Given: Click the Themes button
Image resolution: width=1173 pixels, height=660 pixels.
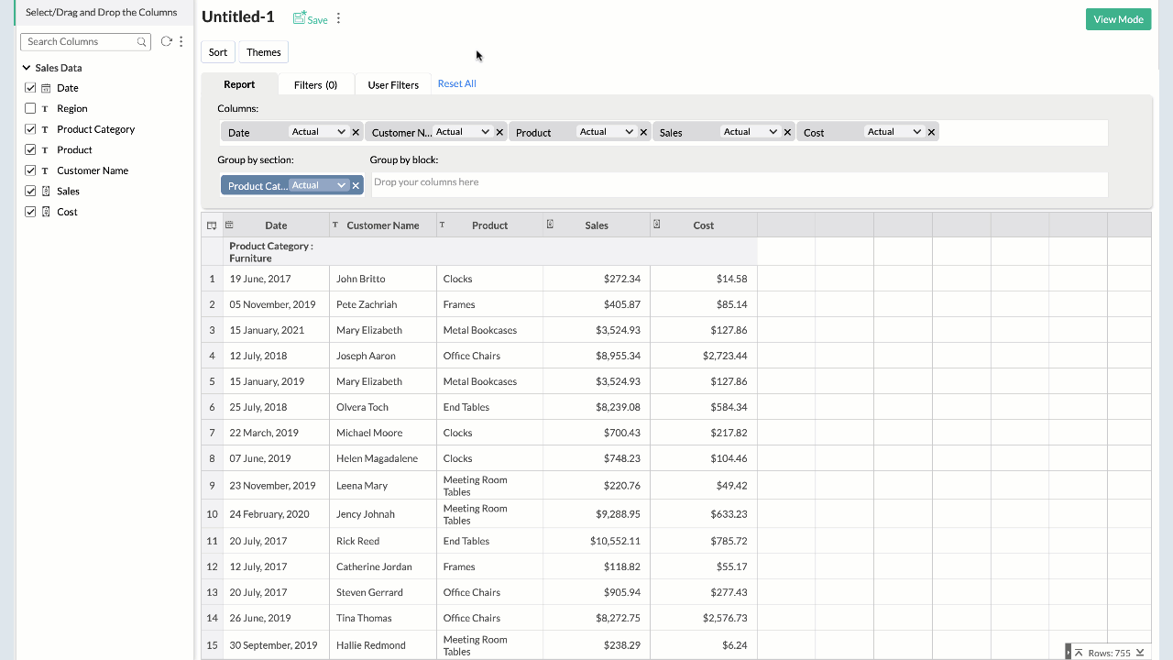Looking at the screenshot, I should (x=264, y=52).
